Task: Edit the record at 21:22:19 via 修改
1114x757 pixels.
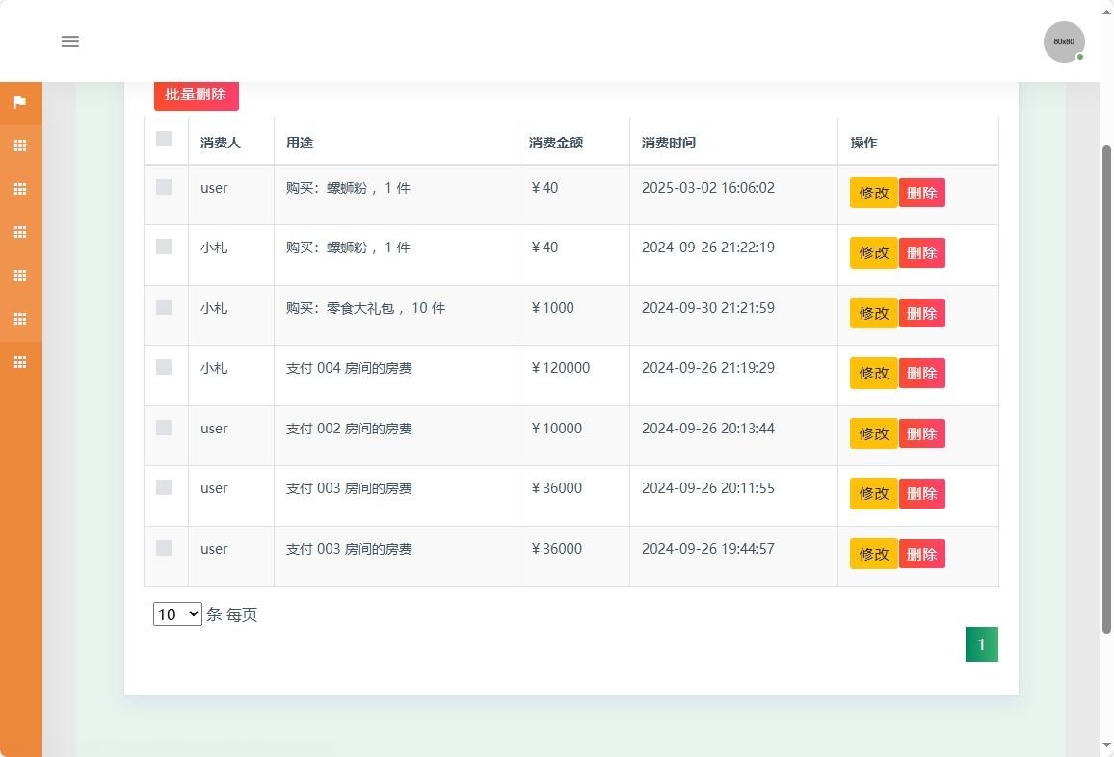Action: coord(874,252)
